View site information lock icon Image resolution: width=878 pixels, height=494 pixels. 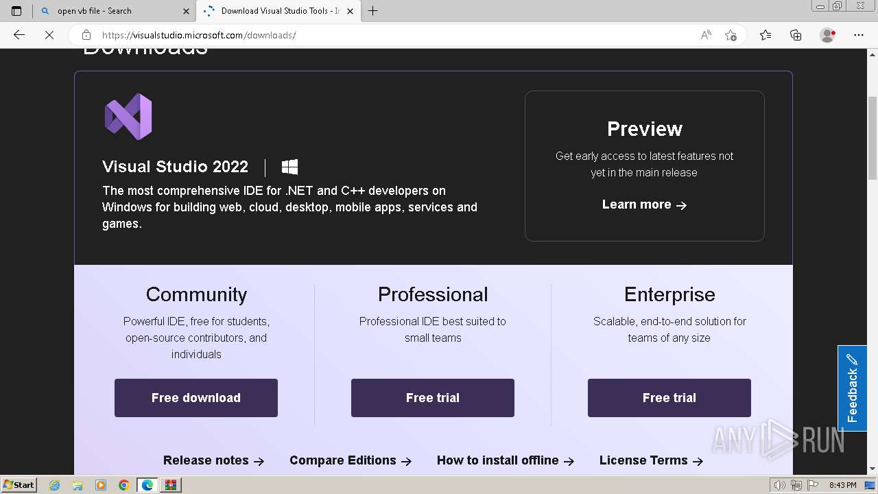click(x=86, y=35)
